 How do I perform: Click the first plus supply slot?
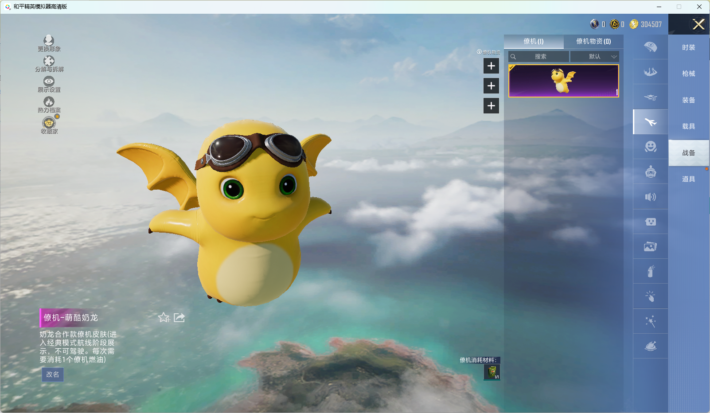(x=491, y=66)
